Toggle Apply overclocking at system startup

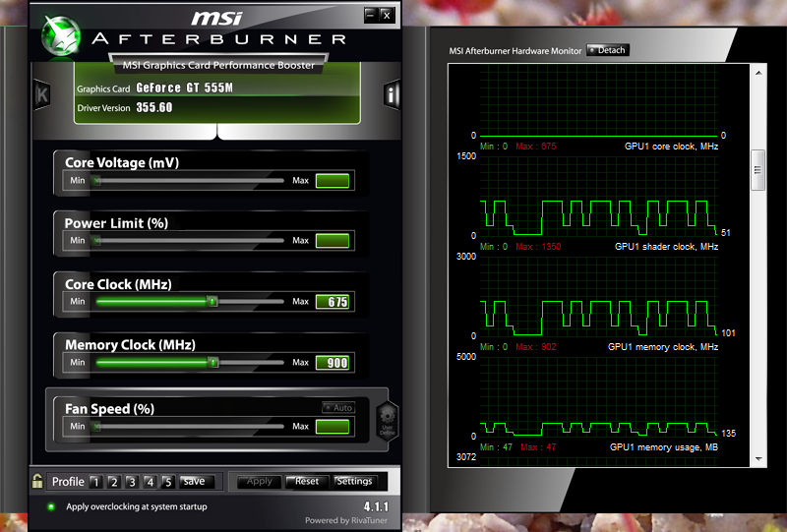(51, 506)
